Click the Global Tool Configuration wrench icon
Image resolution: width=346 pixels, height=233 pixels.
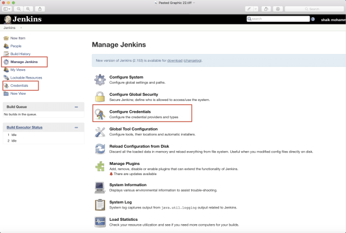point(100,132)
